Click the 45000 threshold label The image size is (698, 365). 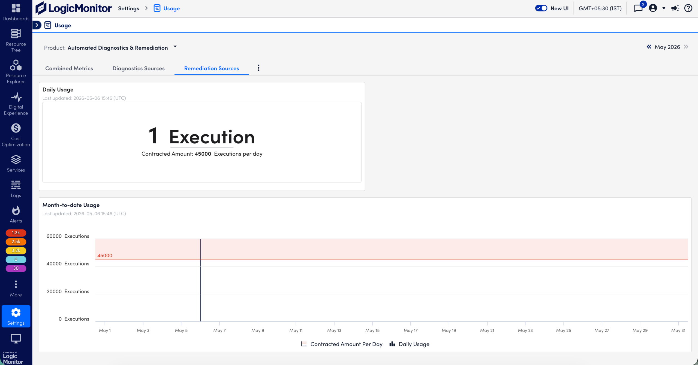[105, 255]
